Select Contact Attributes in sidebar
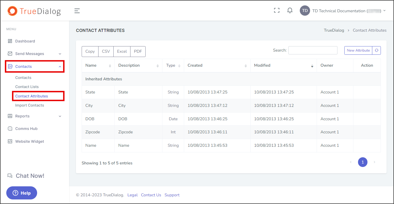Screen dimensions: 394x204 (x=31, y=96)
